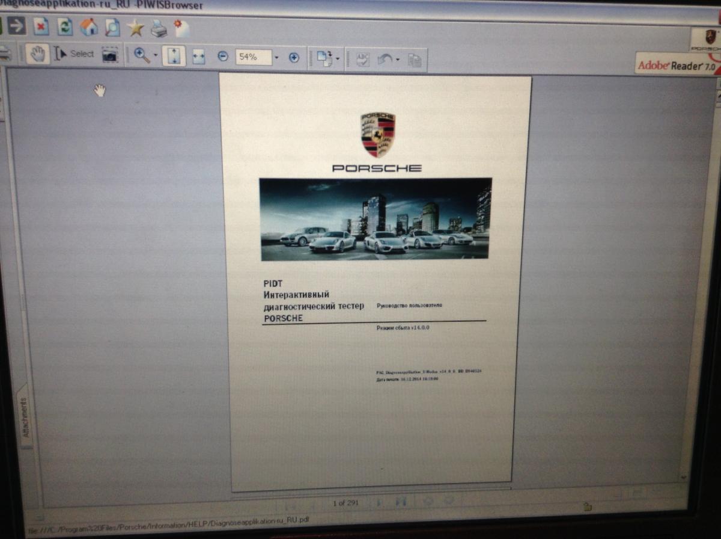Expand the rotate pages dropdown arrow
This screenshot has height=539, width=721.
tap(338, 59)
